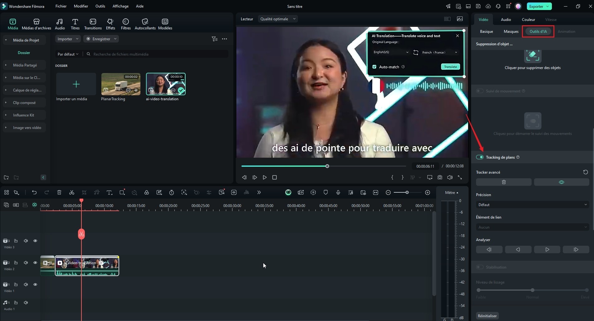Take a snapshot with the camera icon

[x=440, y=177]
